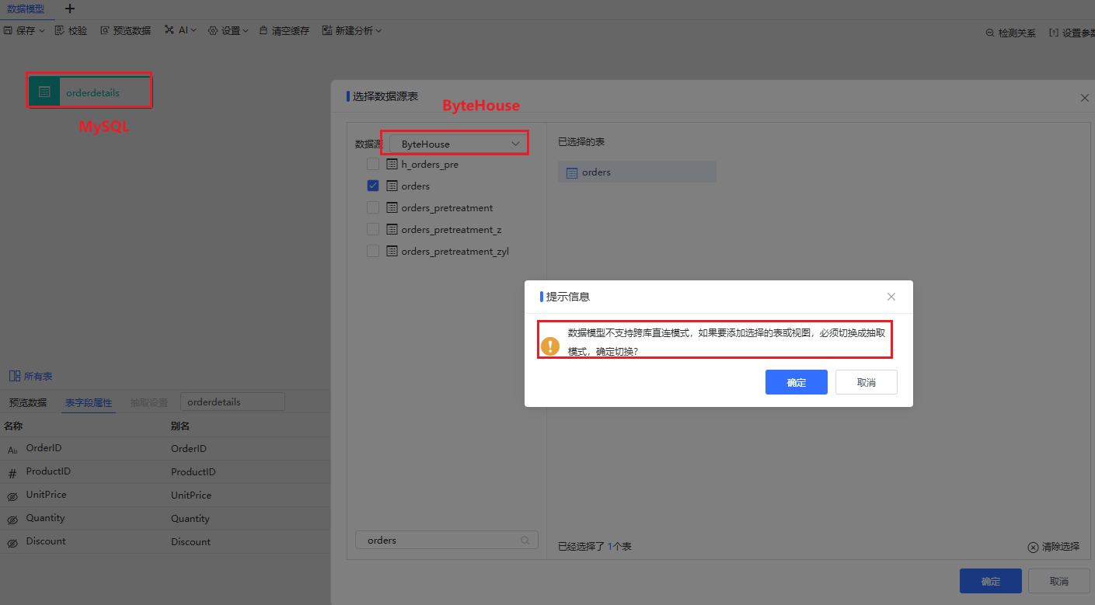Select orders in the 已选择的表 list
The height and width of the screenshot is (605, 1095).
636,172
